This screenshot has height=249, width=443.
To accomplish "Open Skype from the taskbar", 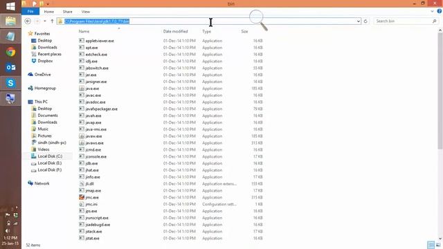I will click(x=11, y=83).
